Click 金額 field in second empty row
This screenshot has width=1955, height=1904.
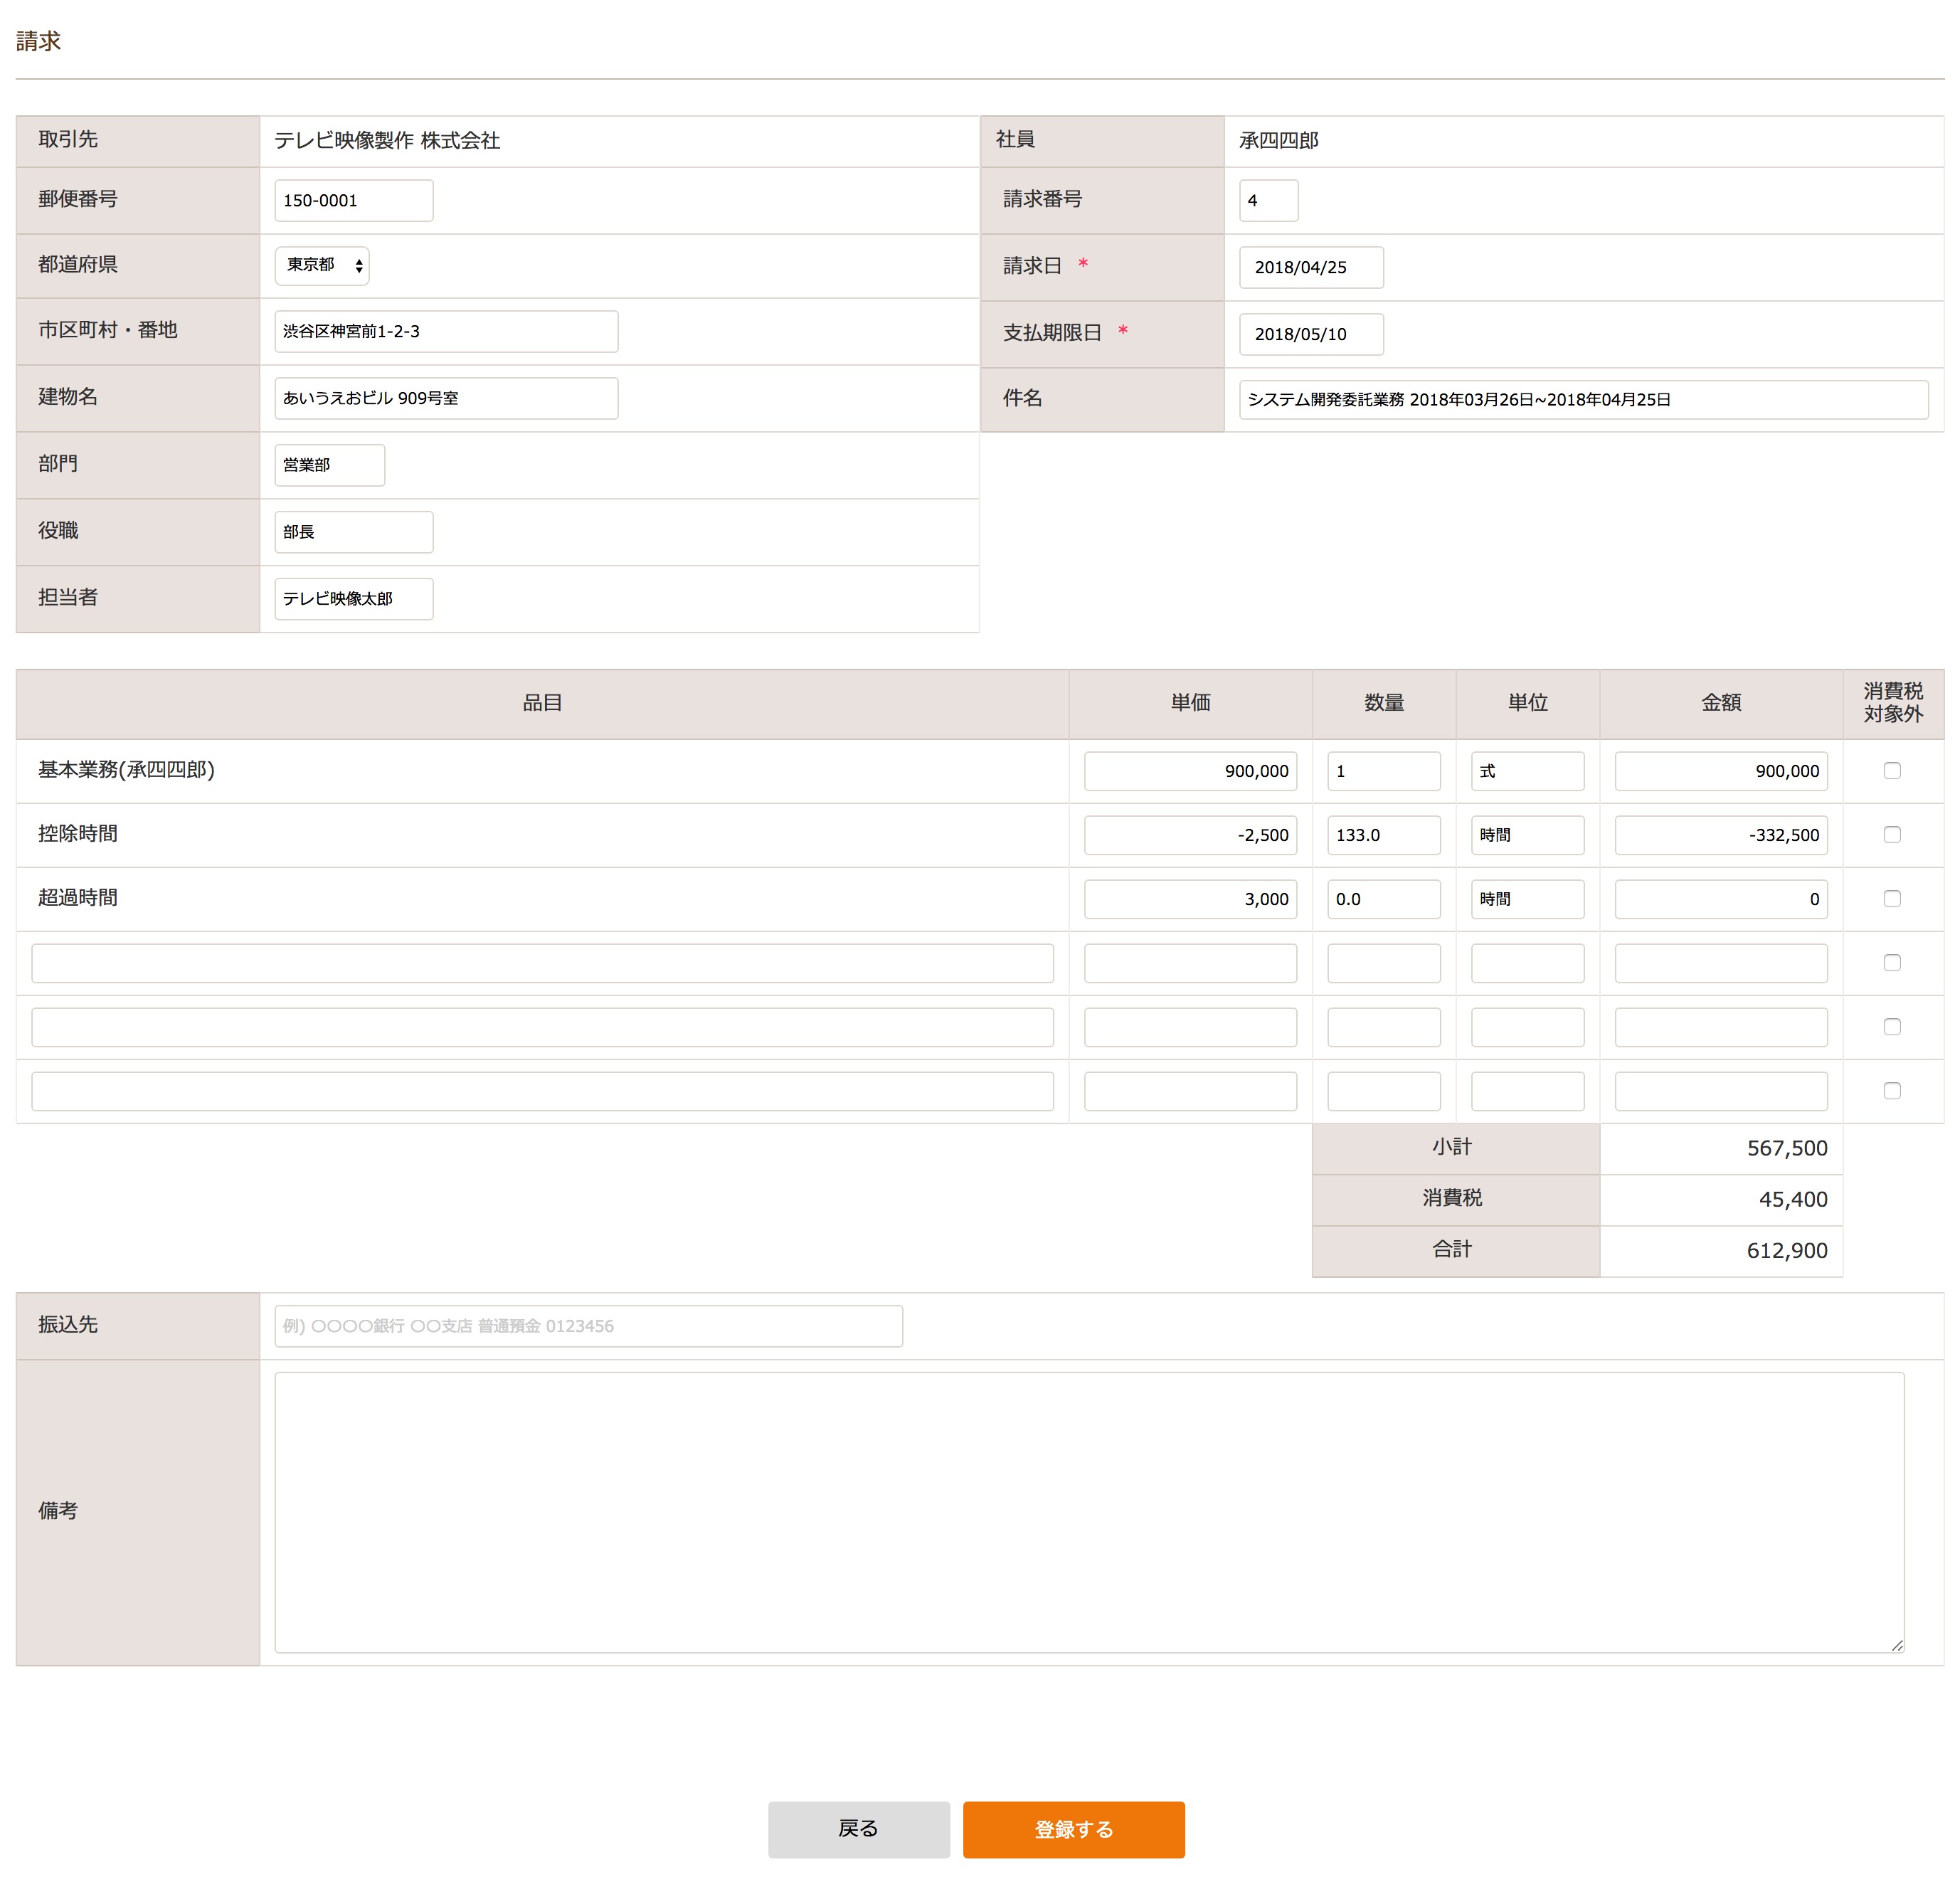pos(1720,1027)
